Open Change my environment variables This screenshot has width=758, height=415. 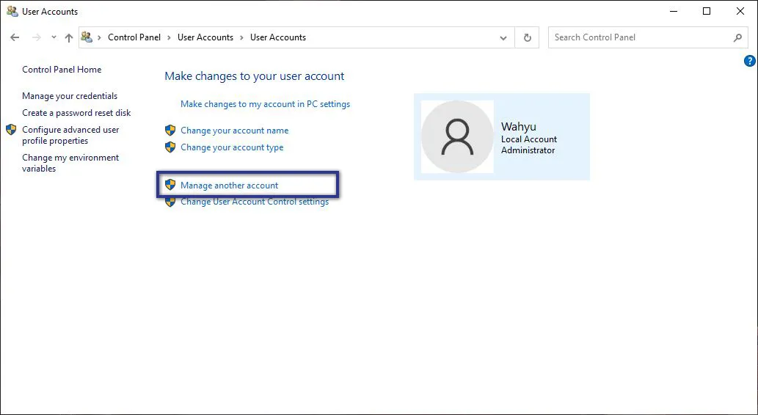70,163
